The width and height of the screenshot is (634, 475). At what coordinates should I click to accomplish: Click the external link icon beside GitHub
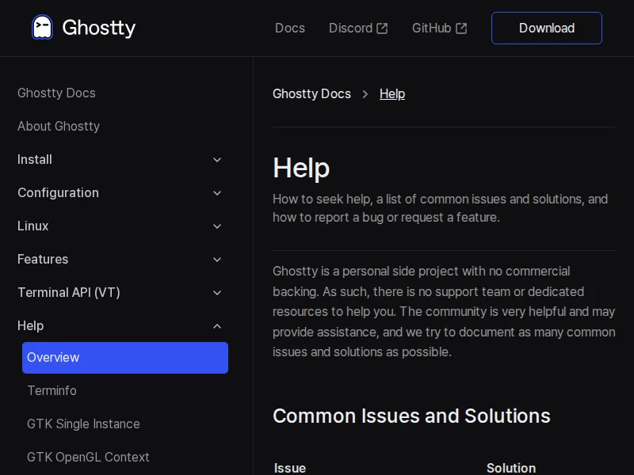(x=461, y=28)
